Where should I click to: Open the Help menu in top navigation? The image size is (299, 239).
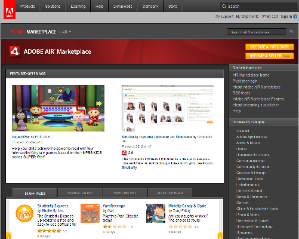click(99, 6)
